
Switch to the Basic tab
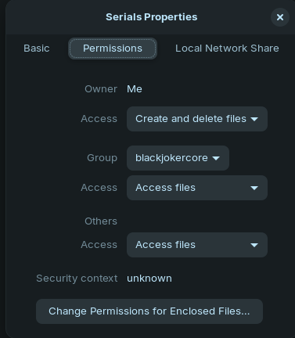tap(37, 49)
